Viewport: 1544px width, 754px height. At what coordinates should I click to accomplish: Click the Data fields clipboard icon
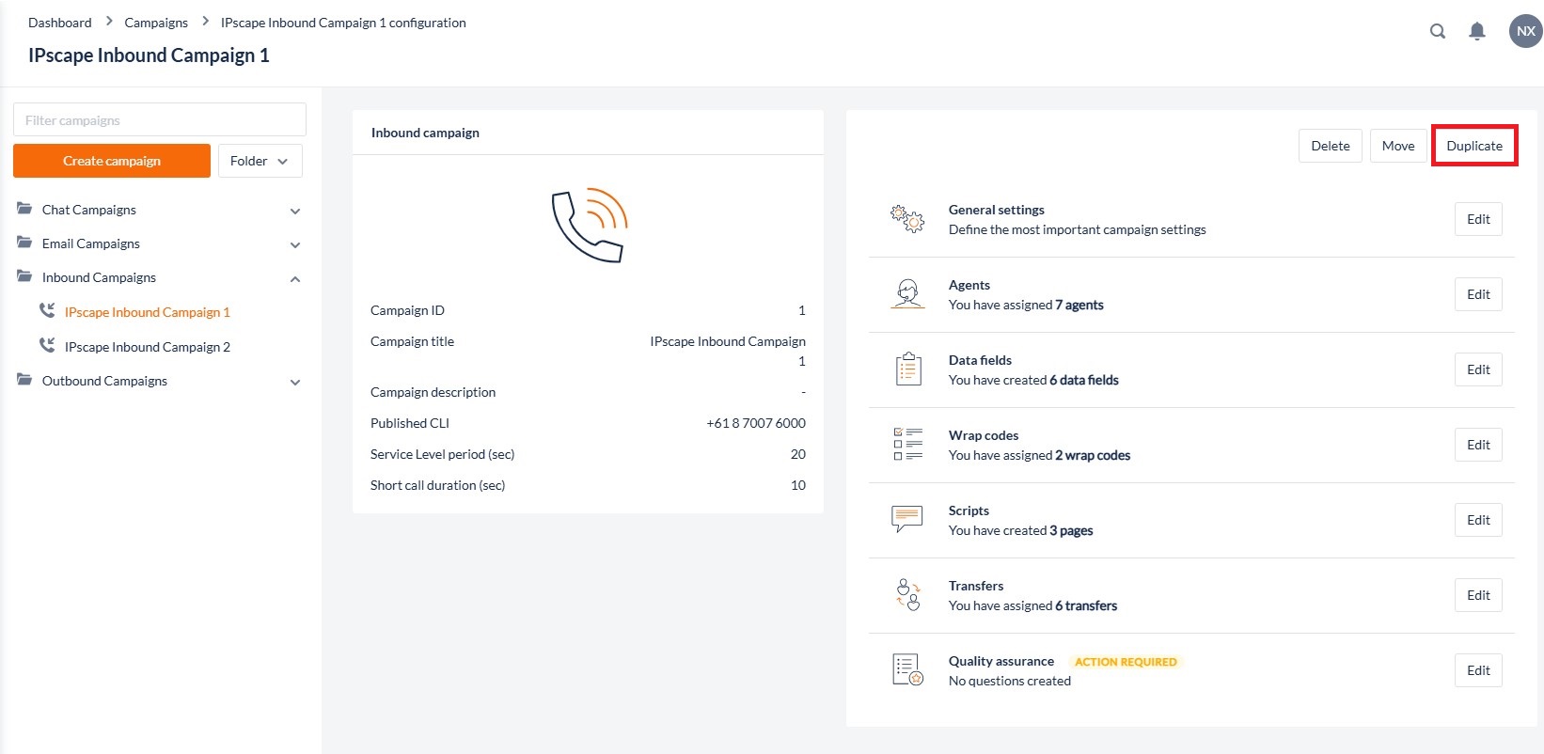pyautogui.click(x=907, y=369)
